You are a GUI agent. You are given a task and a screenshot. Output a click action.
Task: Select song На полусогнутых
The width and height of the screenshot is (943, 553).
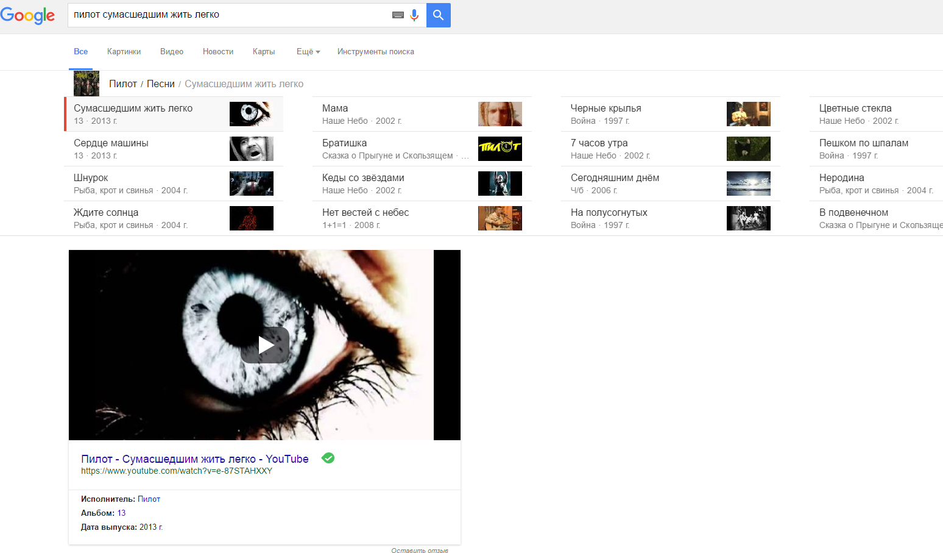(x=671, y=218)
